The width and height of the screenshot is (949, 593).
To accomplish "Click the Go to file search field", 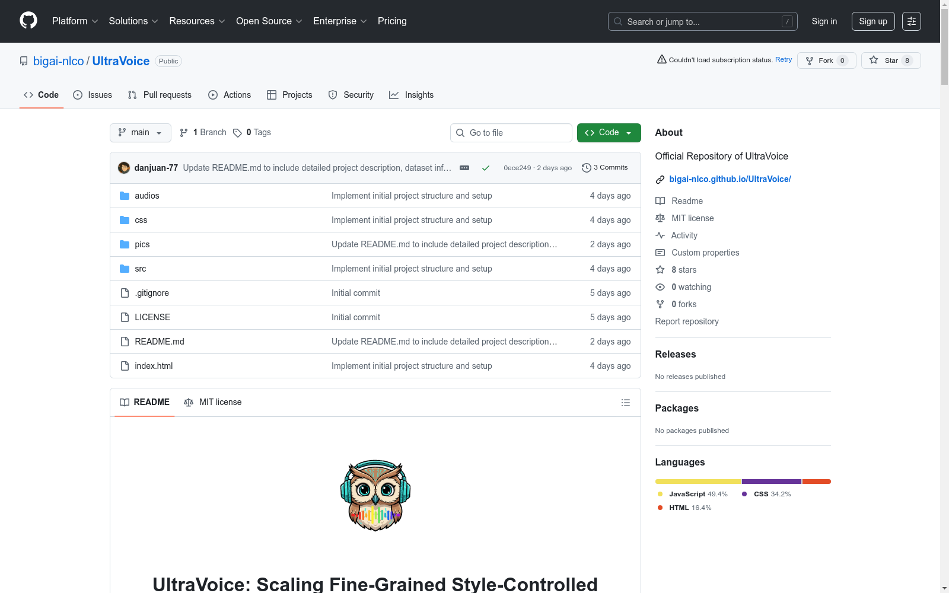I will (511, 133).
